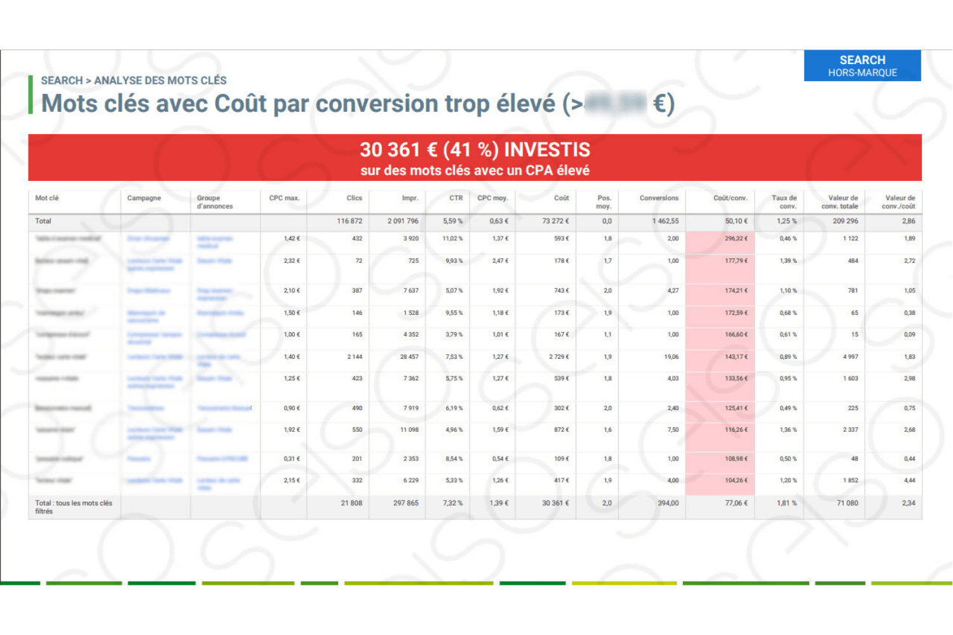Click the highlighted cell 172,59 €
The image size is (953, 635).
(720, 317)
